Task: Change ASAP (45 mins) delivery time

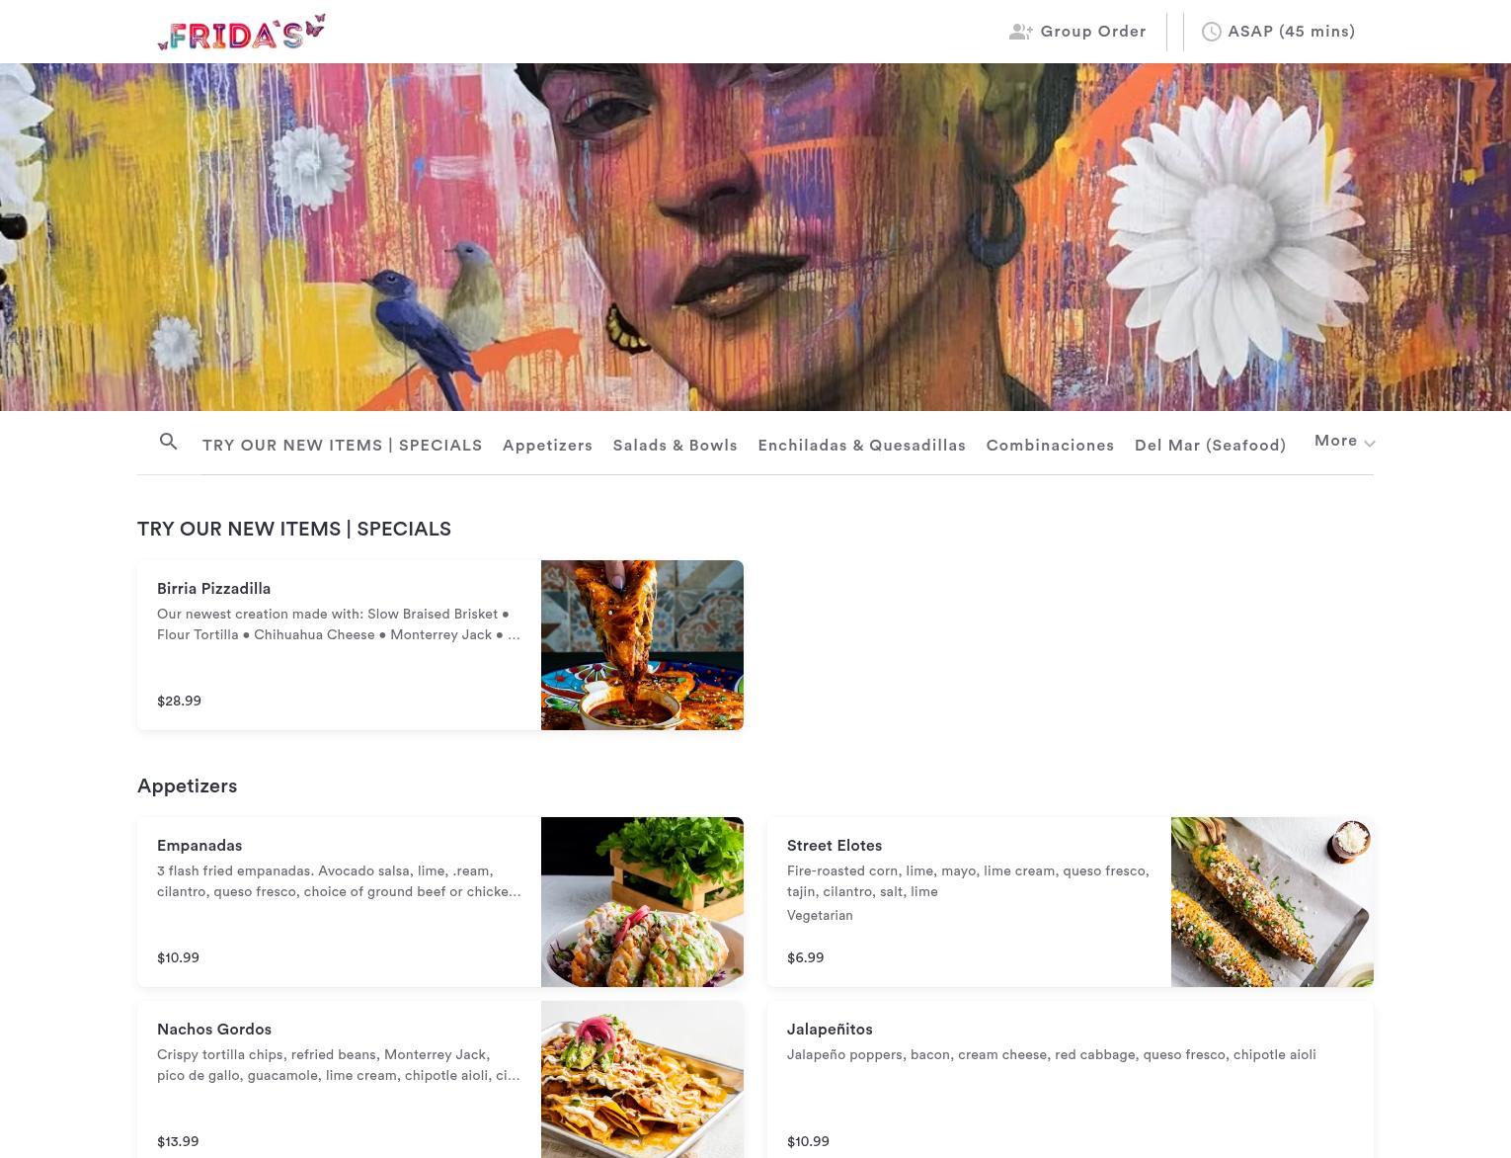Action: tap(1278, 32)
